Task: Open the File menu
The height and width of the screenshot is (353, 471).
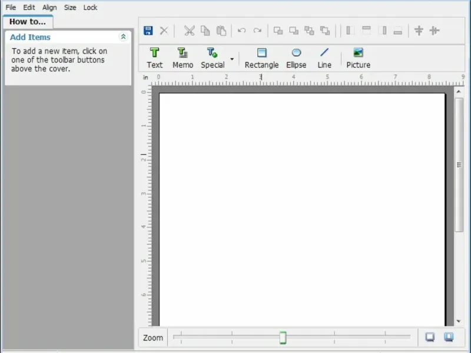Action: pos(11,8)
